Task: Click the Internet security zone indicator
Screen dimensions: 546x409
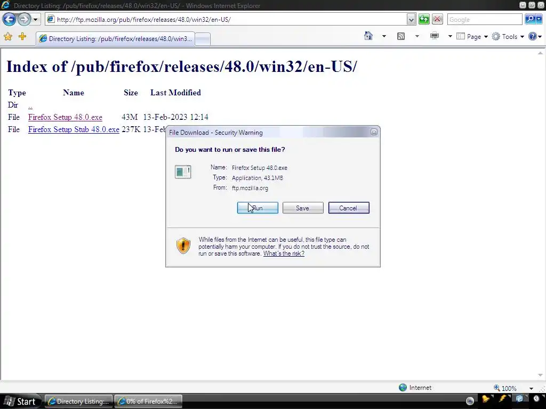Action: pos(415,388)
